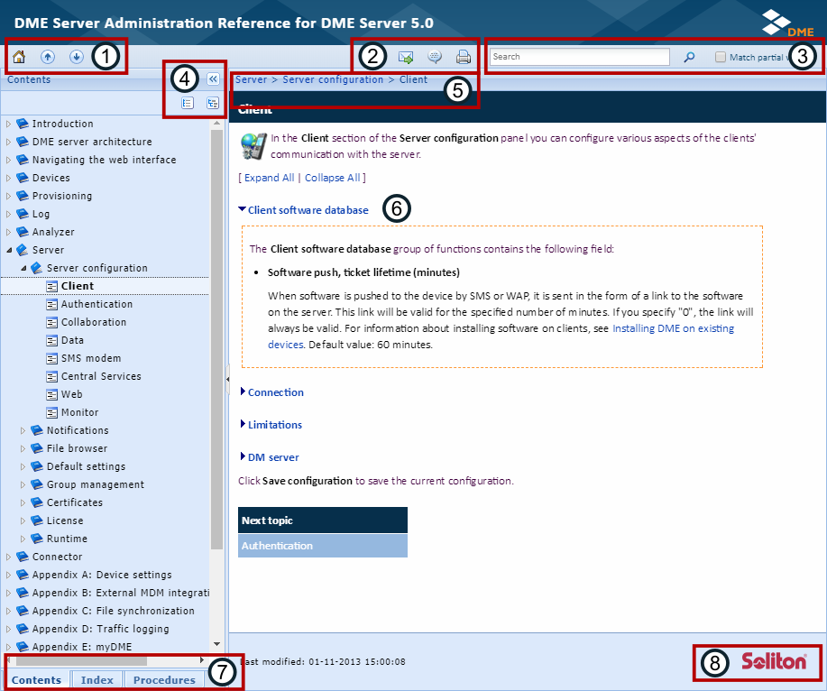Click the Client section phone-globe icon

[253, 146]
